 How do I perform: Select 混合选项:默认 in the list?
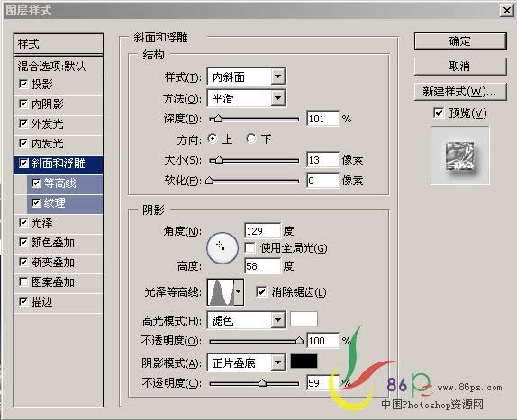click(59, 66)
